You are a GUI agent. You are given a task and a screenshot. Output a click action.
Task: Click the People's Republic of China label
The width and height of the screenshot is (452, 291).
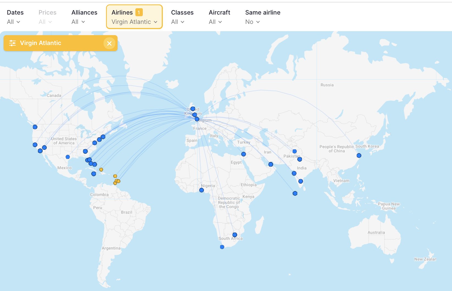click(x=337, y=149)
